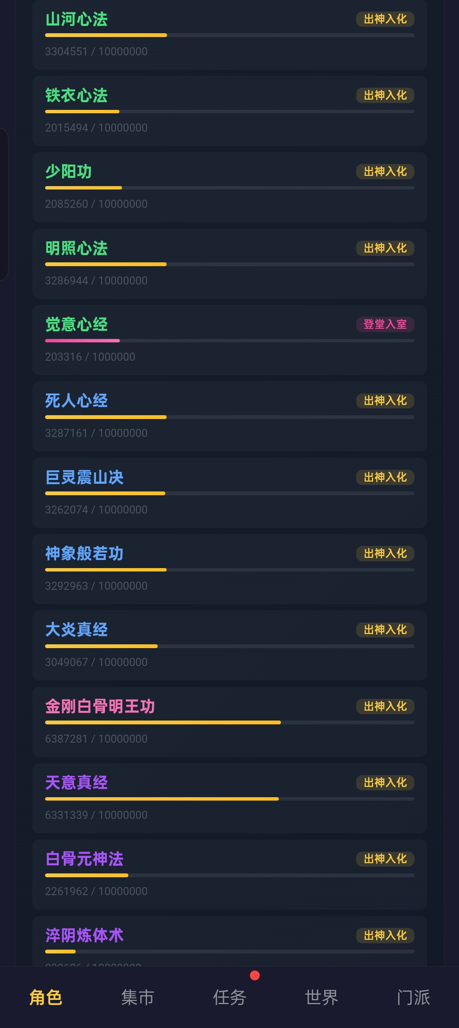459x1028 pixels.
Task: Tap the 出神入化 badge on 少阳功
Action: (385, 172)
